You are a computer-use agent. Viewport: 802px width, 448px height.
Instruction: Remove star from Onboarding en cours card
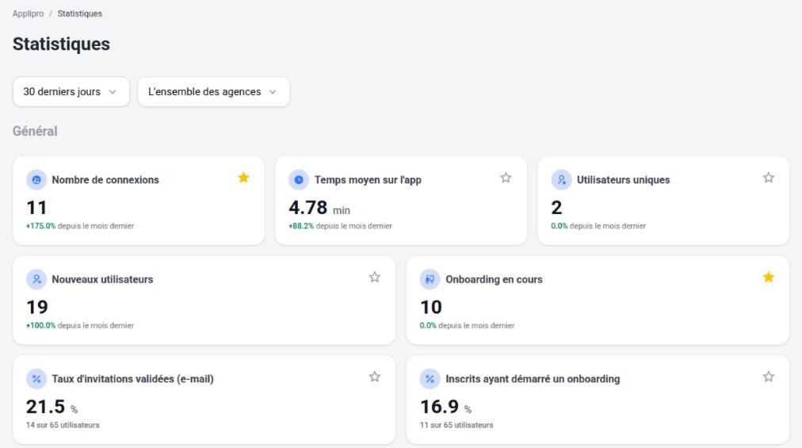pyautogui.click(x=768, y=277)
